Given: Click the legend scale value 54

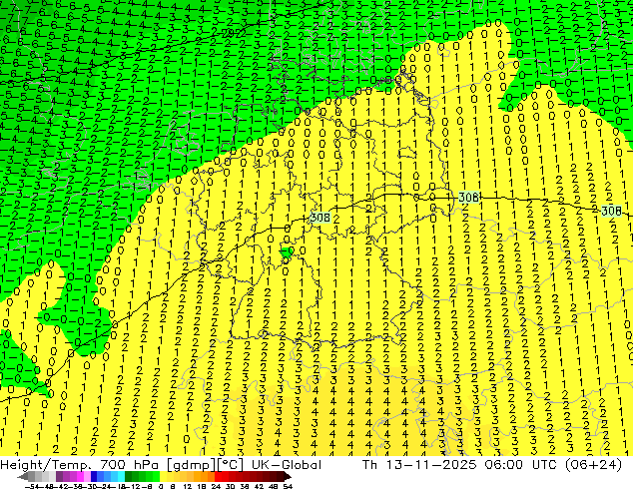Looking at the screenshot, I should pyautogui.click(x=288, y=486).
